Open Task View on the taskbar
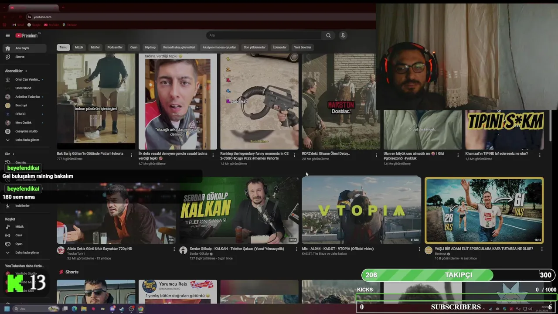This screenshot has height=314, width=558. (65, 309)
